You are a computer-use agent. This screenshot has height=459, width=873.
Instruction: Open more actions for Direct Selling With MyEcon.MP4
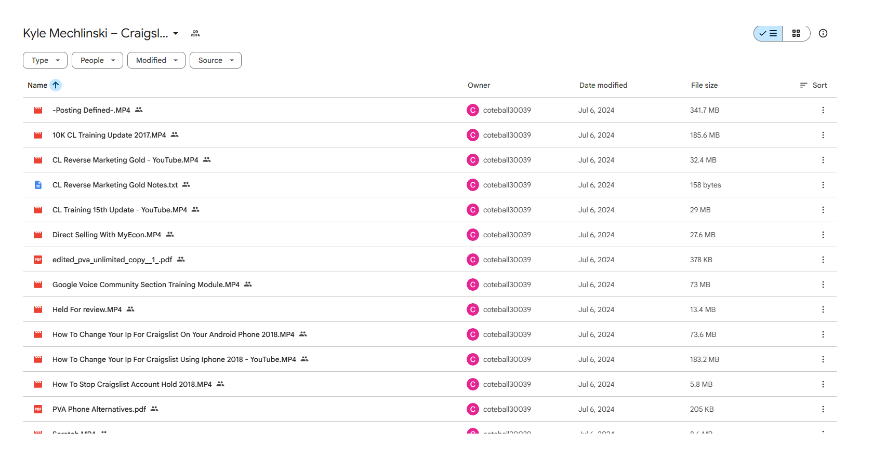coord(823,235)
